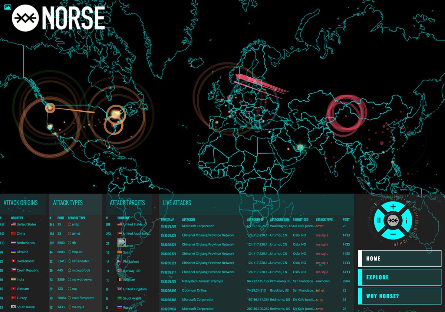Select the live attack row at 15:32:09.323
The width and height of the screenshot is (445, 312).
pyautogui.click(x=256, y=235)
